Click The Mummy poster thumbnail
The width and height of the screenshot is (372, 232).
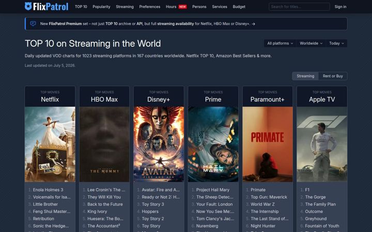(104, 144)
